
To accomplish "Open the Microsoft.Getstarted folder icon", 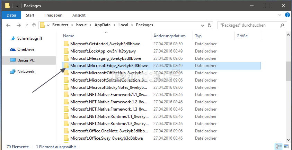I will point(66,44).
